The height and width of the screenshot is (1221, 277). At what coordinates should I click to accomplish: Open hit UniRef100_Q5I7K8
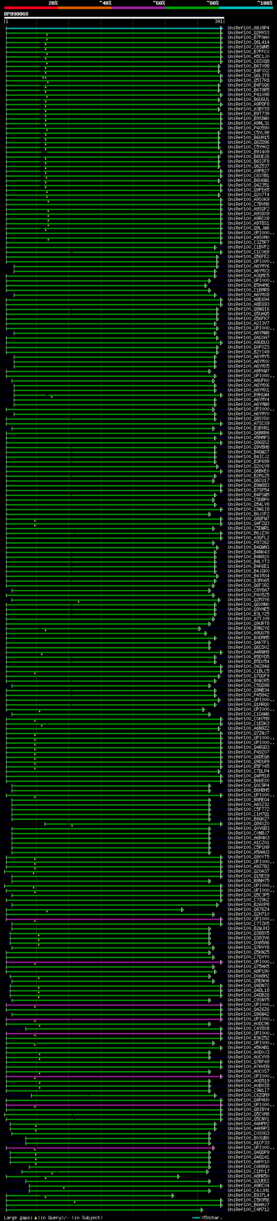point(248,80)
